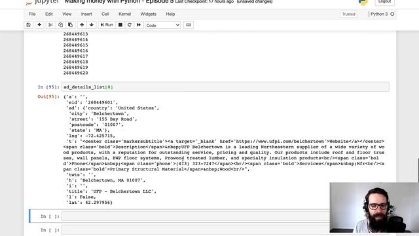Open the Help menu
The width and height of the screenshot is (419, 236).
click(x=170, y=14)
